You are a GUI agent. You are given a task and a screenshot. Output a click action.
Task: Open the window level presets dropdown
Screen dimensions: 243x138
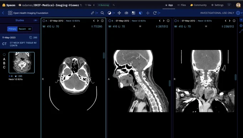pos(114,13)
